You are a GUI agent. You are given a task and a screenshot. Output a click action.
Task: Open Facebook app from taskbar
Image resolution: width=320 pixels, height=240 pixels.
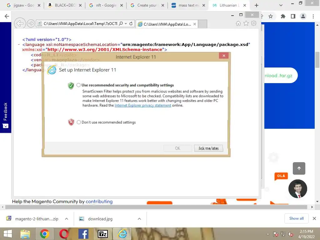[x=83, y=234]
